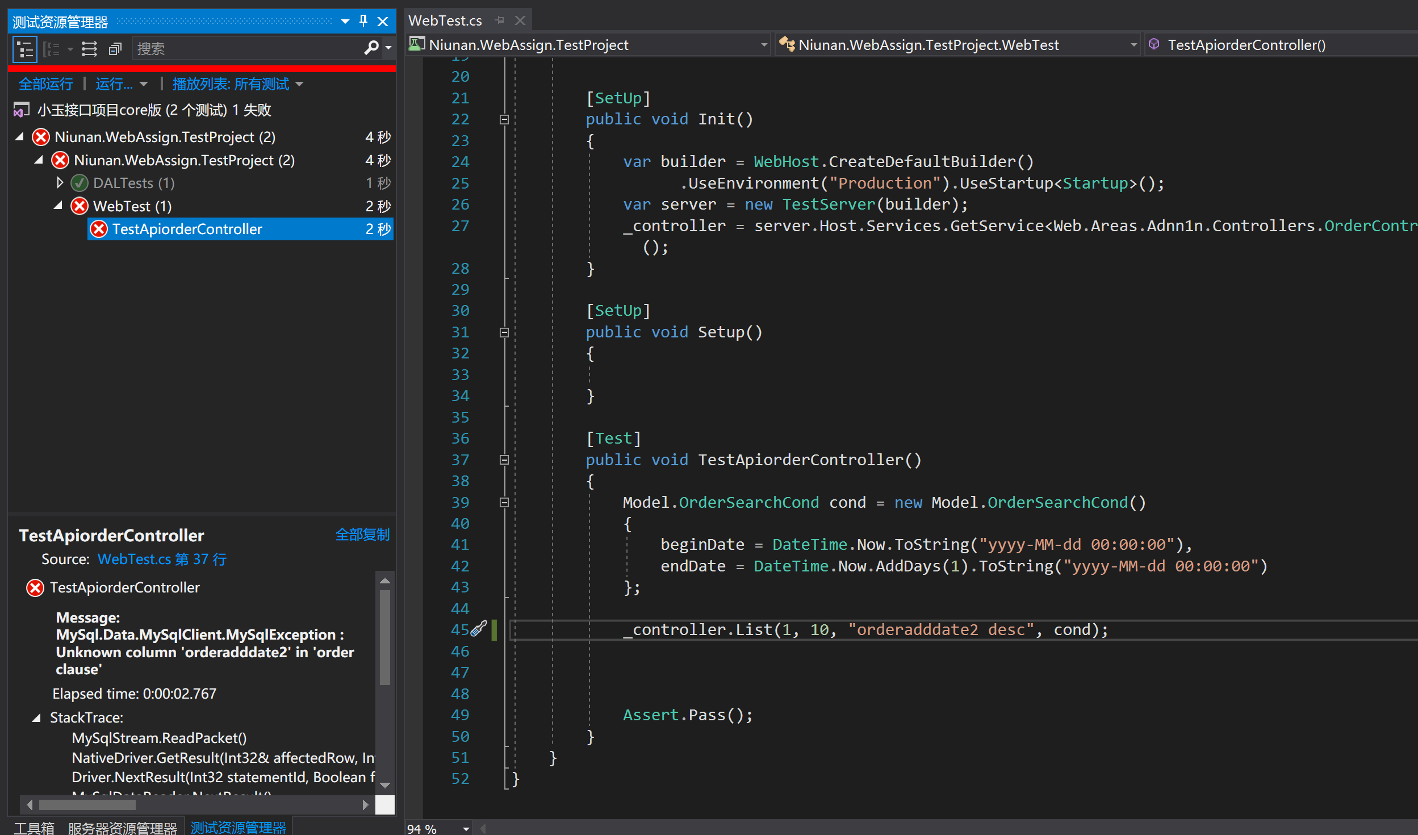
Task: Click the pin icon on the WebTest.cs tab
Action: coord(500,20)
